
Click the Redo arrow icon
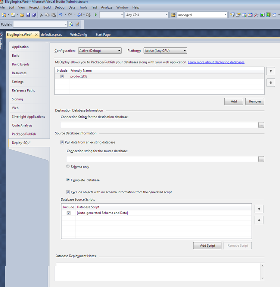click(x=70, y=15)
